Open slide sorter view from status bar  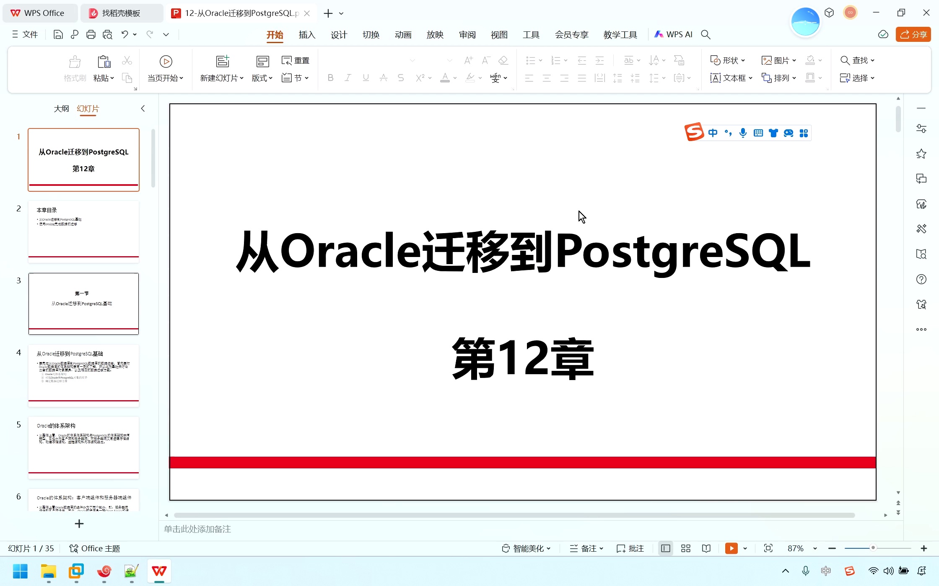686,548
